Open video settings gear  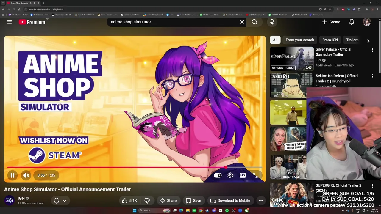(230, 175)
